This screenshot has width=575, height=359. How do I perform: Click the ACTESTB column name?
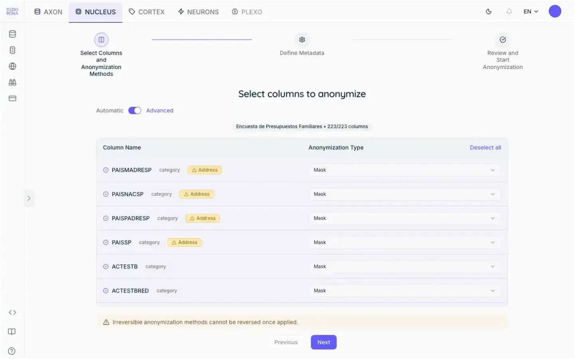click(125, 267)
